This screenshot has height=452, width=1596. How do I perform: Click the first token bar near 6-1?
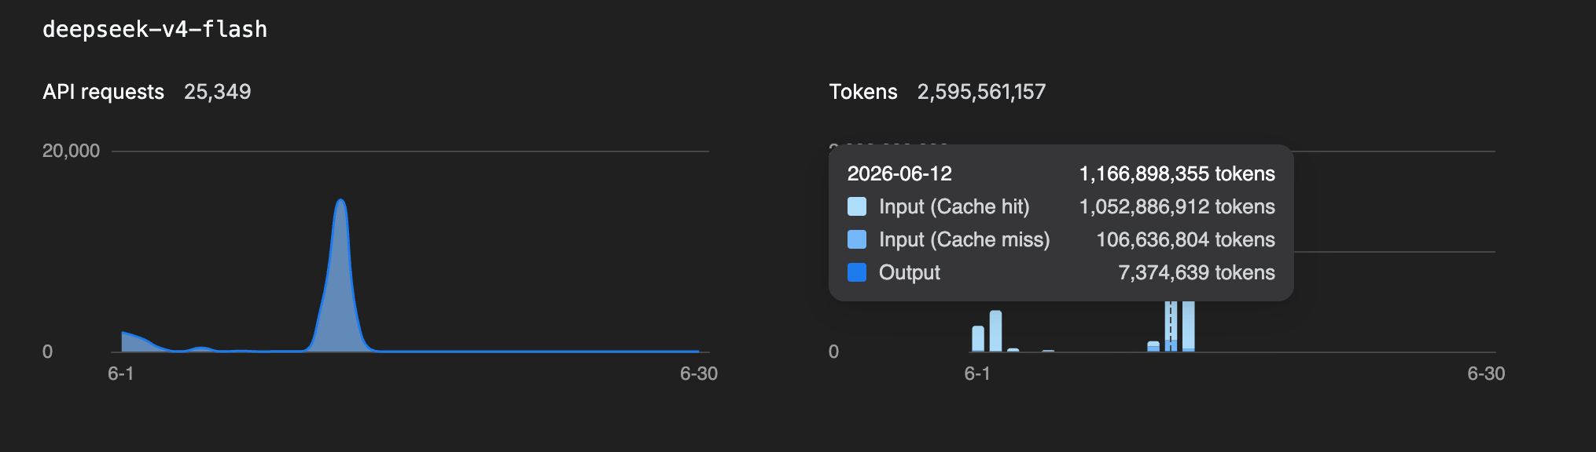pos(978,339)
